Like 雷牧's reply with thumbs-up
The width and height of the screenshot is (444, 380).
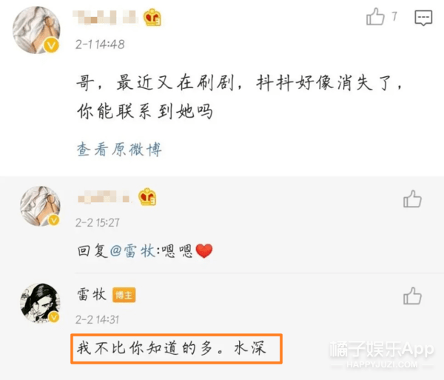412,296
